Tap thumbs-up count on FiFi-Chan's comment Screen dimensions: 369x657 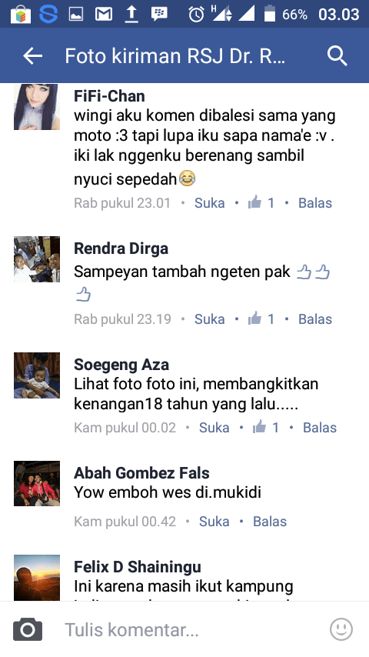261,203
